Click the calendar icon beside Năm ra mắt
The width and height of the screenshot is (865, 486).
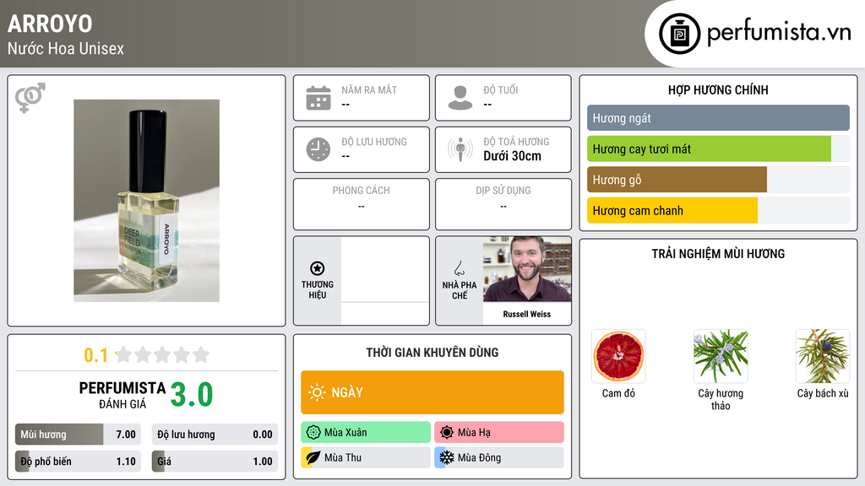(318, 98)
